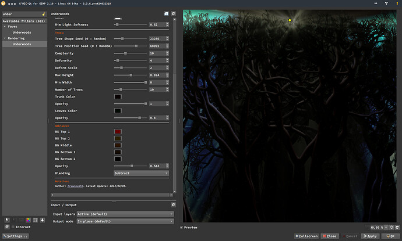Open the Blending mode dropdown
The height and width of the screenshot is (241, 402).
pyautogui.click(x=141, y=173)
